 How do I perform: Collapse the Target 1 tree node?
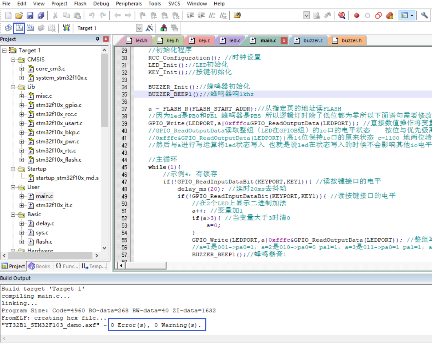point(4,51)
